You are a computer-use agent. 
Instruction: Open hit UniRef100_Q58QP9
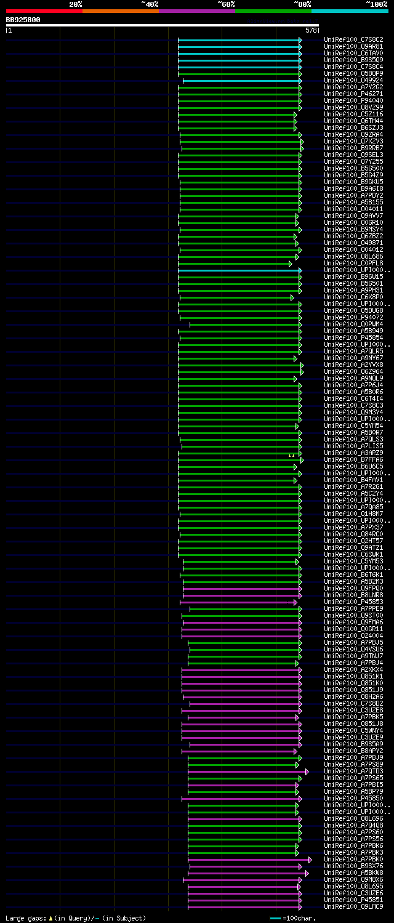click(x=353, y=74)
